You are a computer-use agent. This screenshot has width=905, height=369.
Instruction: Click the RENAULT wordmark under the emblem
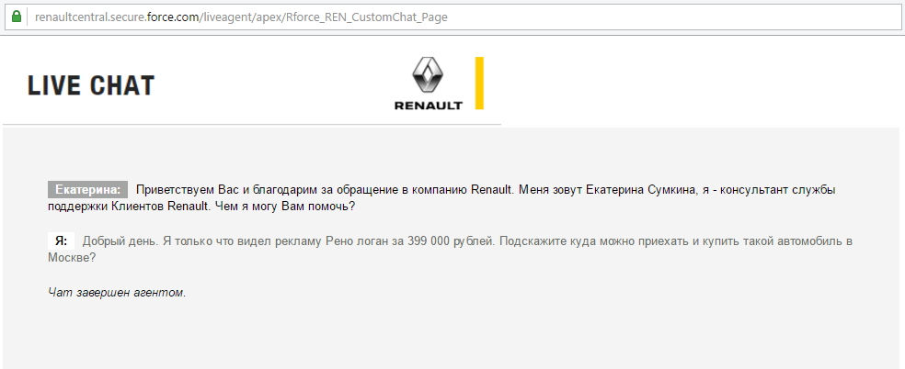pyautogui.click(x=428, y=106)
